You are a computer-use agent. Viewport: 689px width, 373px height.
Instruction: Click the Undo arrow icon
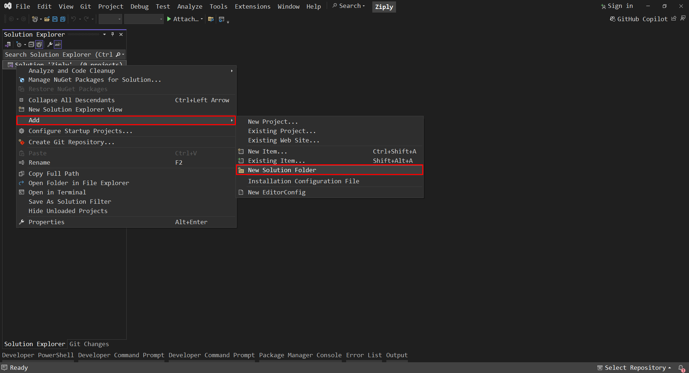pos(74,19)
